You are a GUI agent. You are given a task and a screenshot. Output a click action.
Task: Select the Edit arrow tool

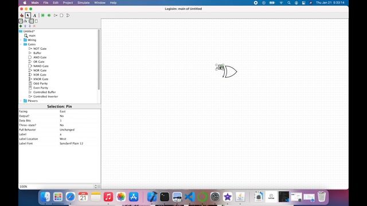point(28,15)
